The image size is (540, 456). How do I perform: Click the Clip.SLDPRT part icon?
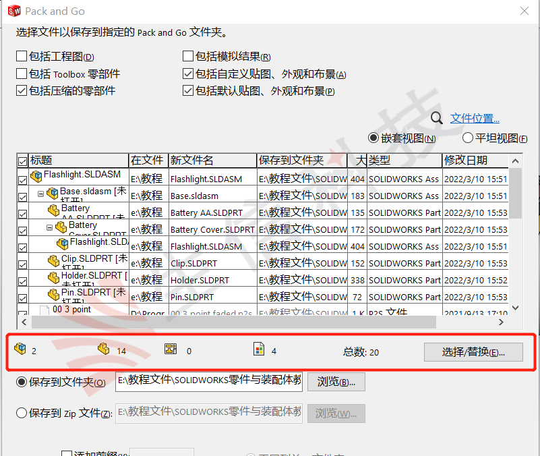54,260
